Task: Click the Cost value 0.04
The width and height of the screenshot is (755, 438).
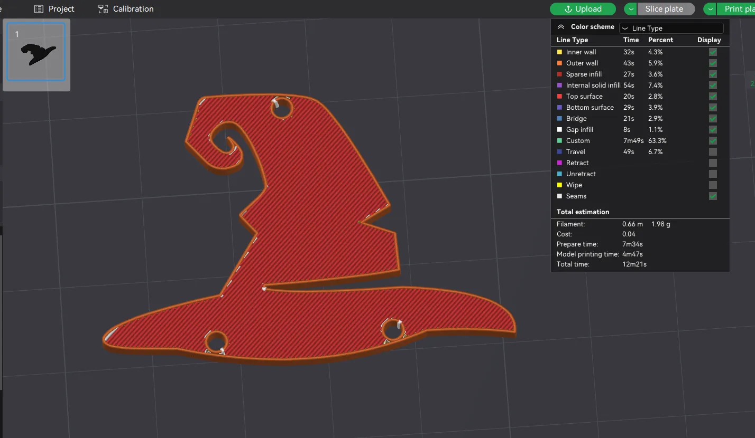Action: pyautogui.click(x=629, y=234)
